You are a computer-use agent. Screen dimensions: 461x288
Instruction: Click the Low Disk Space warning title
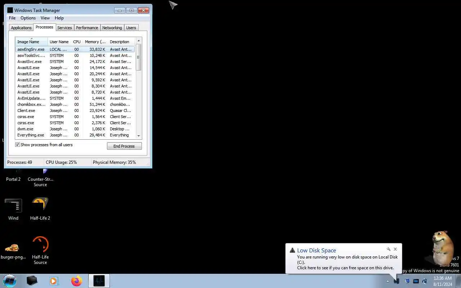[x=317, y=251]
